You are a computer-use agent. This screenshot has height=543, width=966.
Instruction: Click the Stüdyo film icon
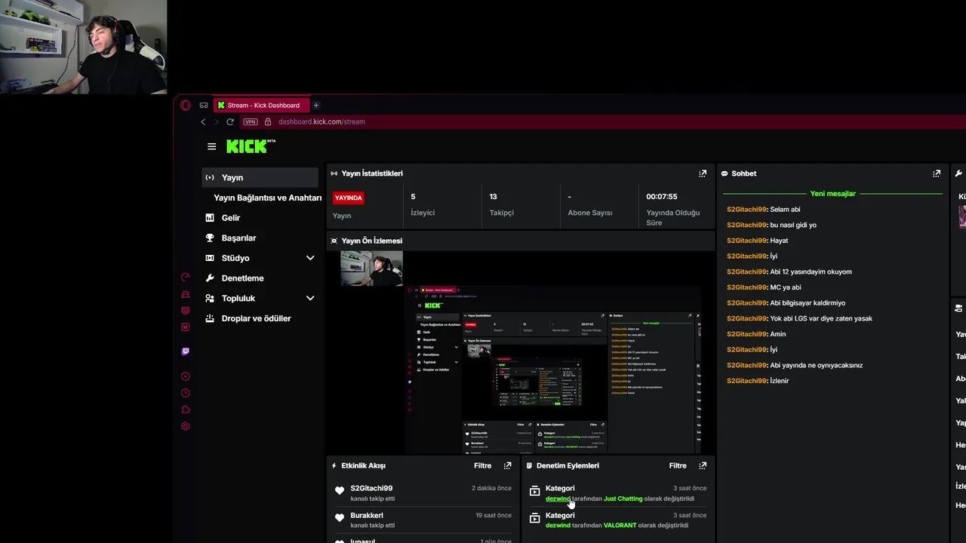(x=210, y=258)
